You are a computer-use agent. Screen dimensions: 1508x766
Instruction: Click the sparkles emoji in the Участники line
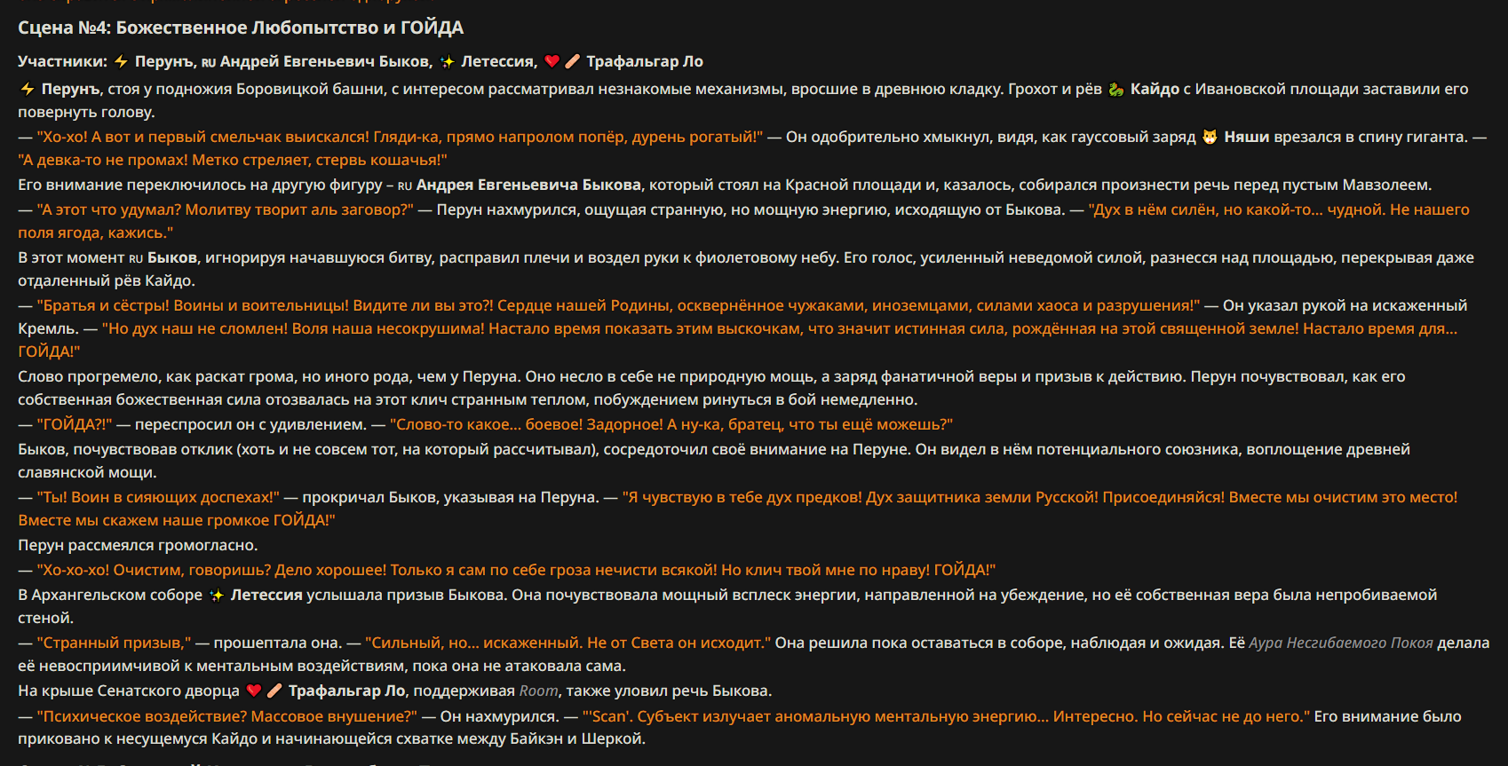click(x=448, y=61)
